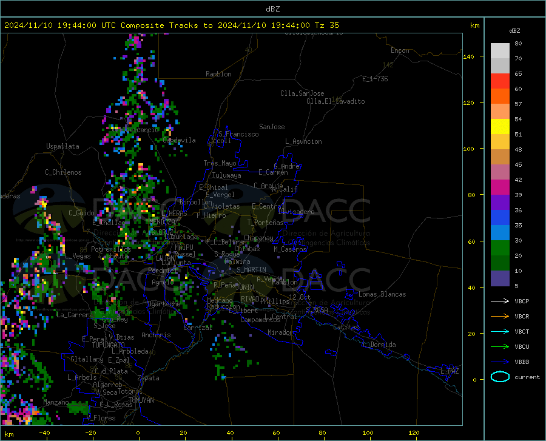Click the V_Flores label on the map
Image resolution: width=546 pixels, height=441 pixels.
pos(101,418)
